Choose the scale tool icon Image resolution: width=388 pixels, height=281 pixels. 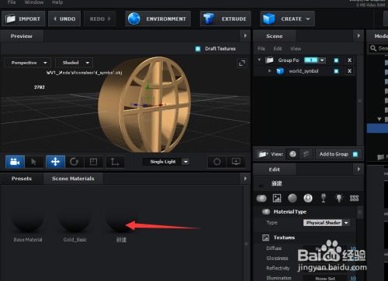click(93, 162)
